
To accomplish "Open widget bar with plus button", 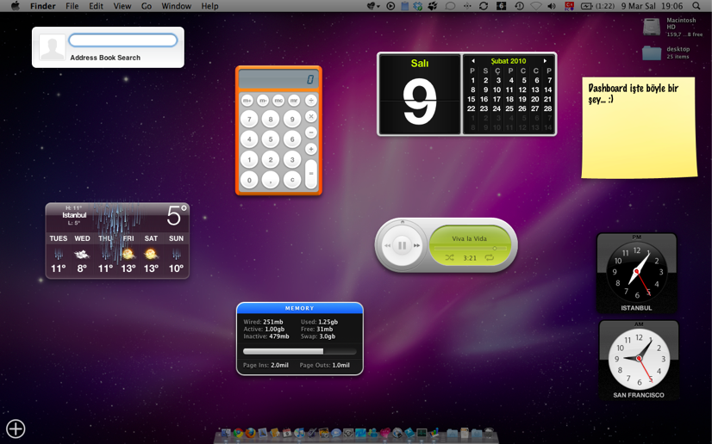I will (x=16, y=429).
